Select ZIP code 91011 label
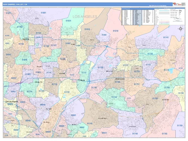Viewport: 188px width, 141px height. point(9,13)
